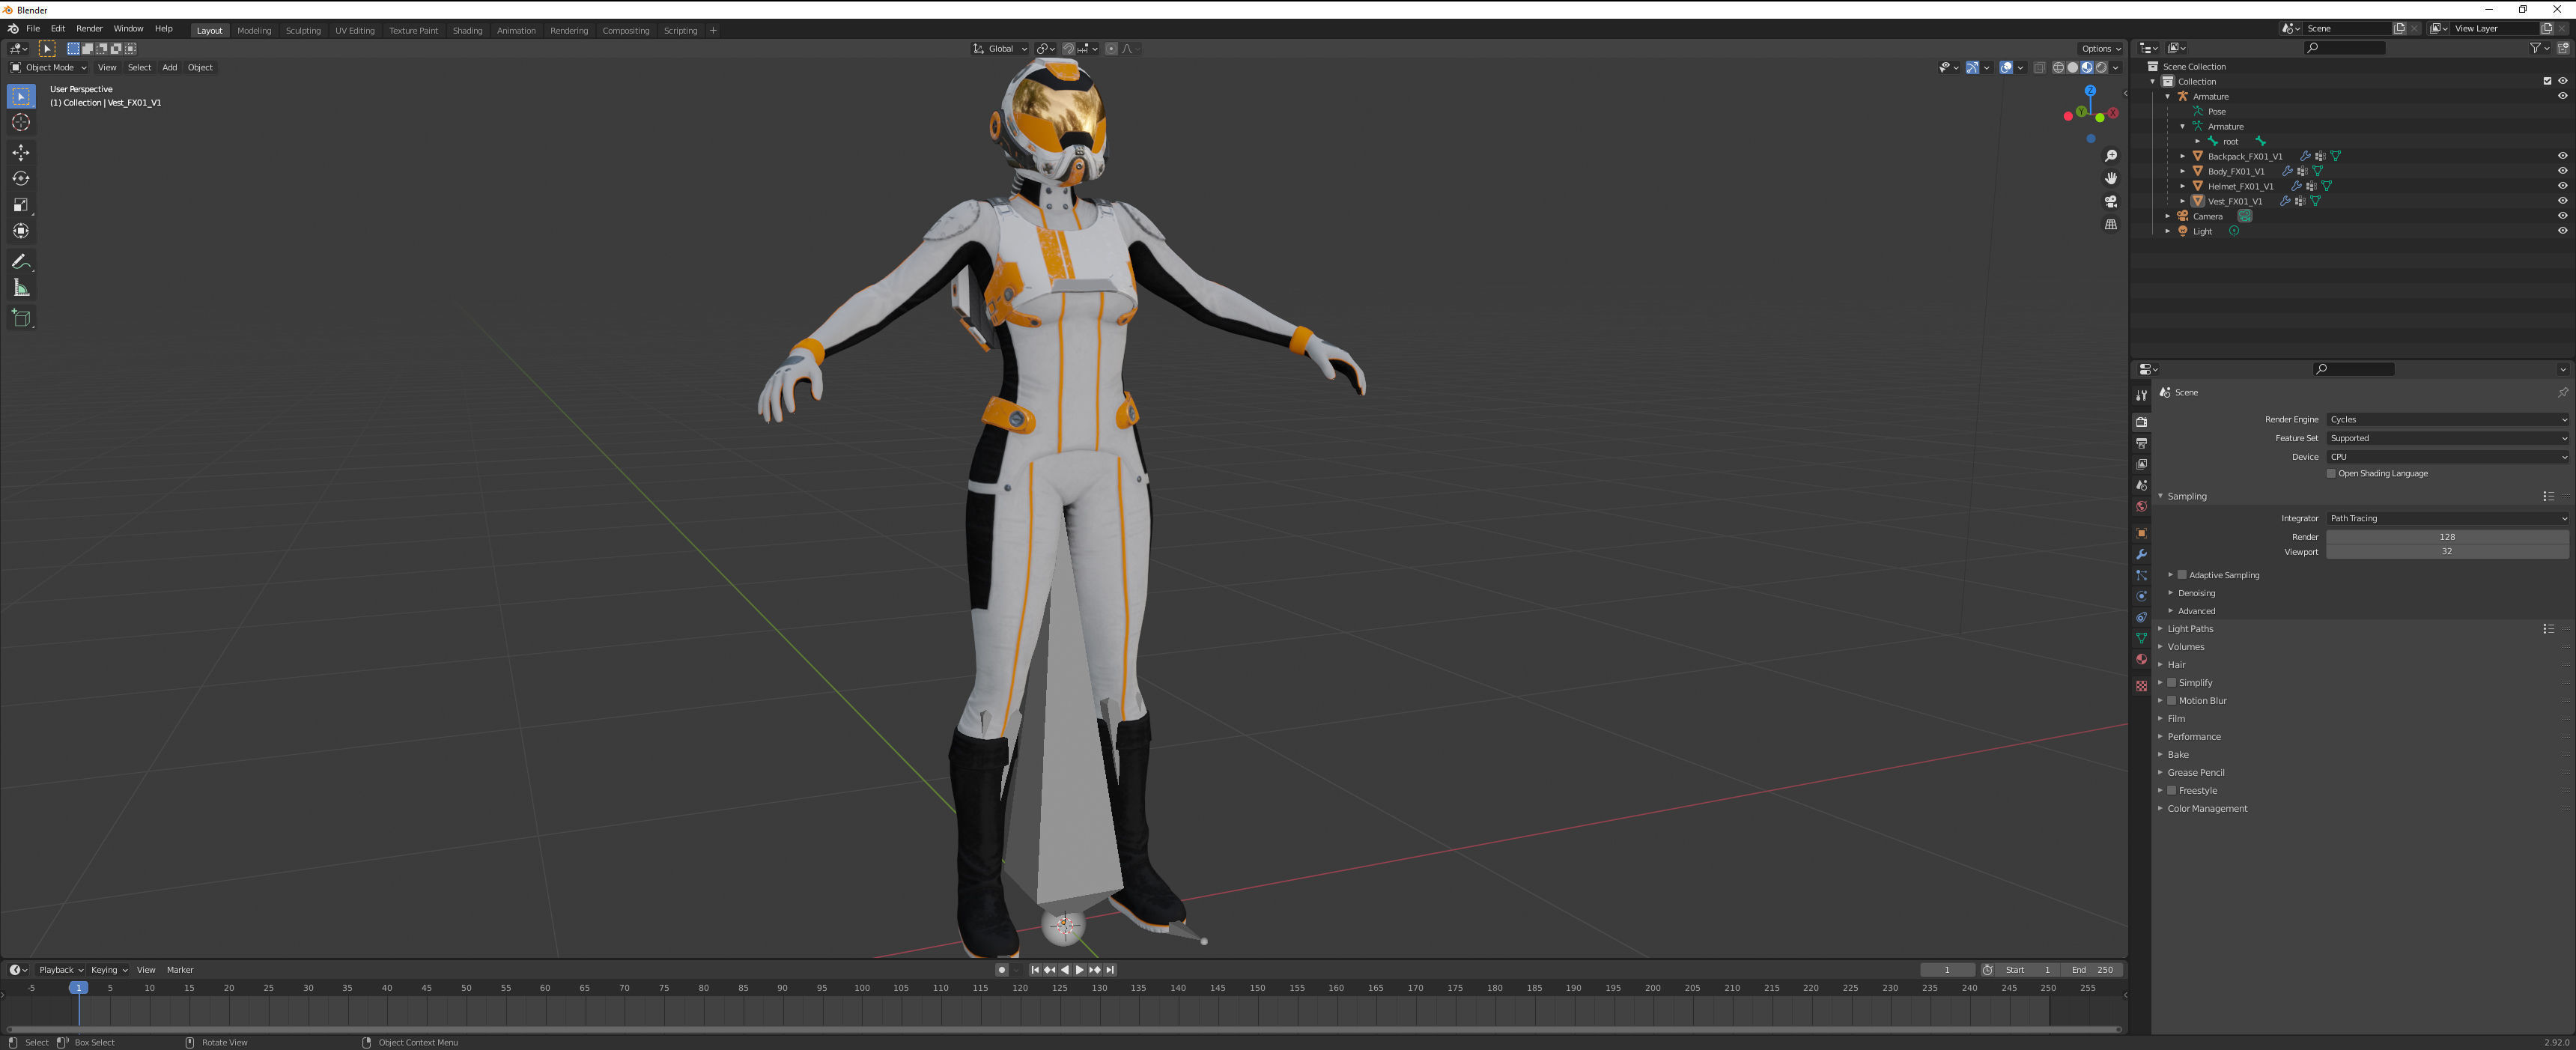Expand the Light Paths panel
The width and height of the screenshot is (2576, 1050).
(2190, 629)
